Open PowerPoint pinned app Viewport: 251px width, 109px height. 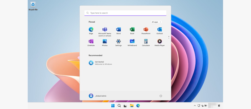[x=146, y=29]
